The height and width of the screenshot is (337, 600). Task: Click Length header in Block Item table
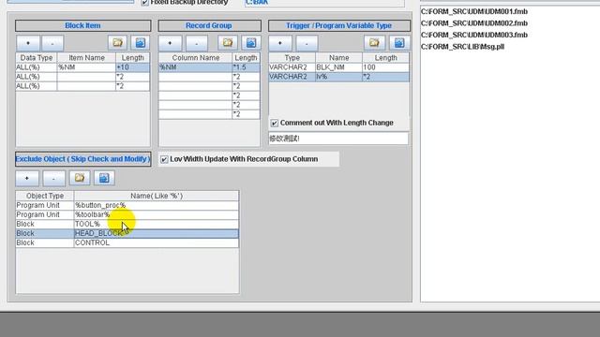coord(133,58)
